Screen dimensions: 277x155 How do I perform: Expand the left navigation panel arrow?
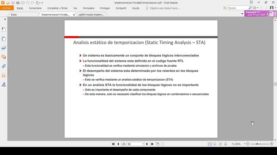click(5, 19)
